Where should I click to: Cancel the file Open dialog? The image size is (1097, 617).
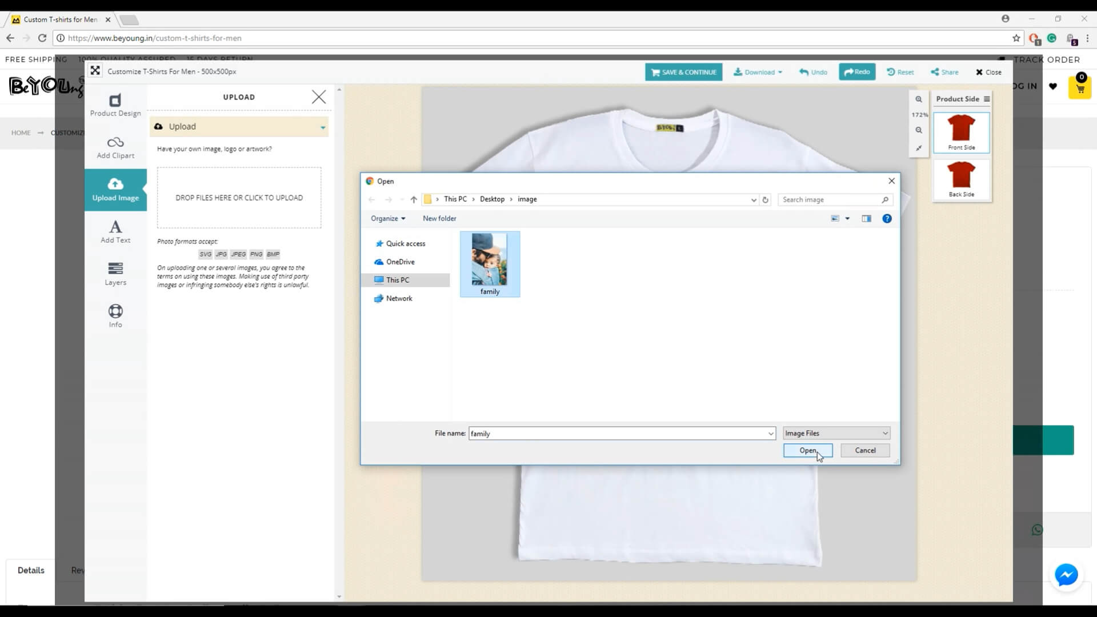point(865,450)
